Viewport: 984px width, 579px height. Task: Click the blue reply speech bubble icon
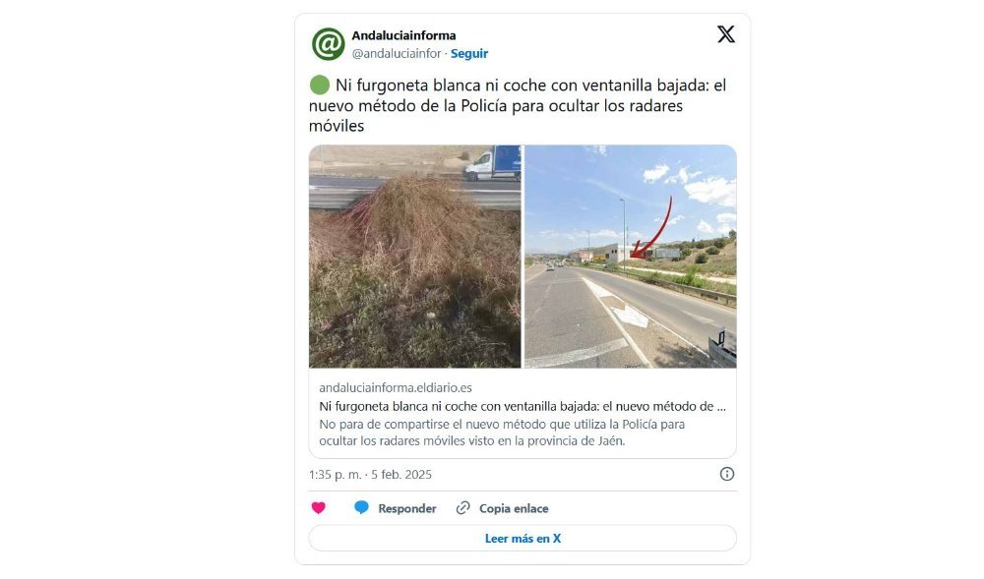pos(361,507)
